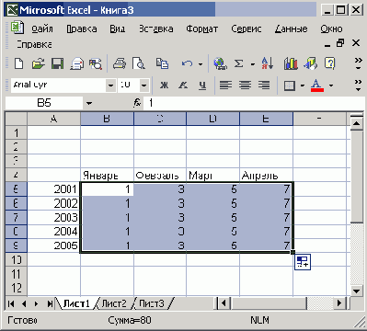Click the Open folder icon
The height and width of the screenshot is (331, 367).
(x=38, y=63)
